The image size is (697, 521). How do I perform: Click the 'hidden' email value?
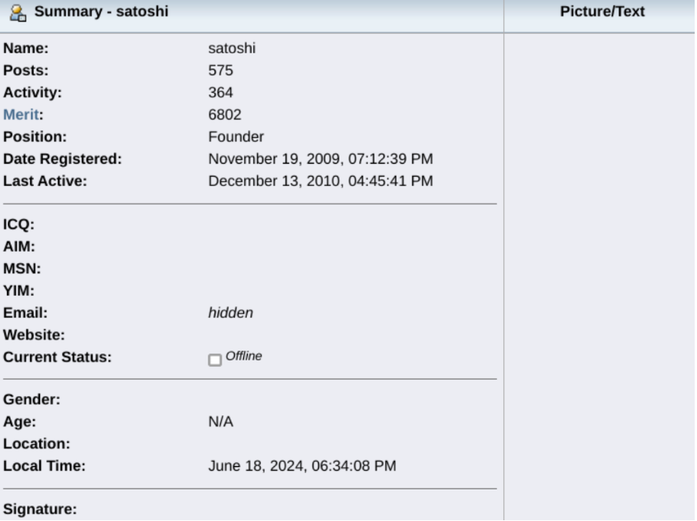[x=230, y=313]
